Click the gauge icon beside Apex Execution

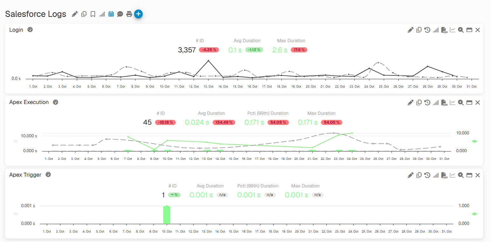pyautogui.click(x=56, y=102)
